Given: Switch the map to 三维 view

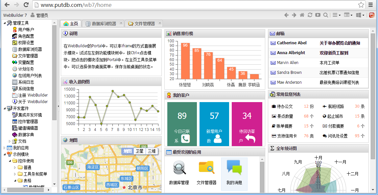Looking at the screenshot, I should tap(152, 151).
